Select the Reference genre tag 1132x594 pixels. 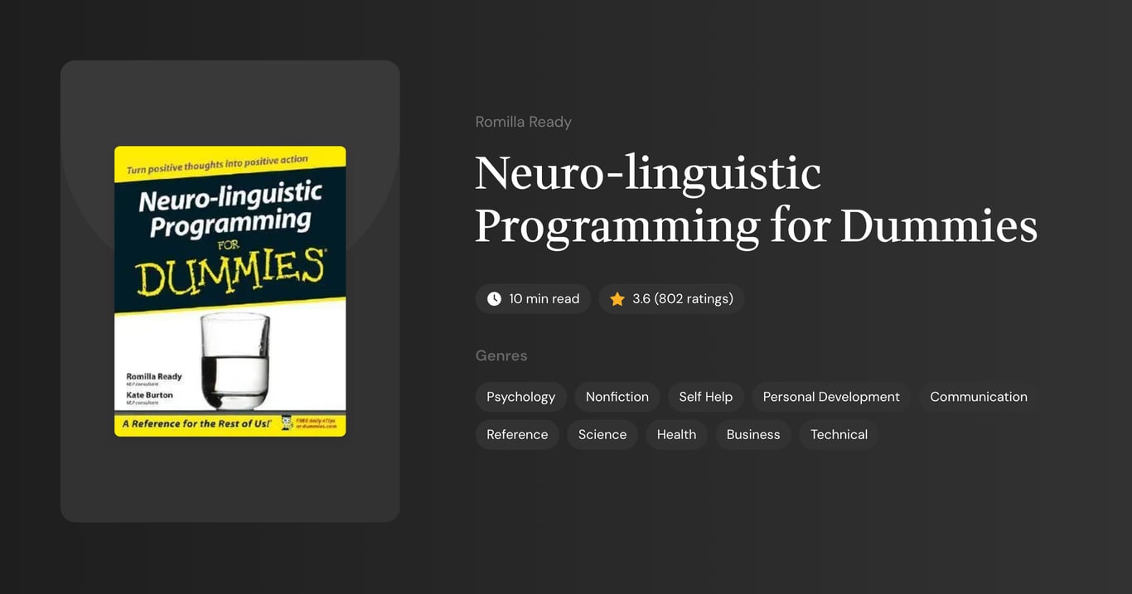517,434
